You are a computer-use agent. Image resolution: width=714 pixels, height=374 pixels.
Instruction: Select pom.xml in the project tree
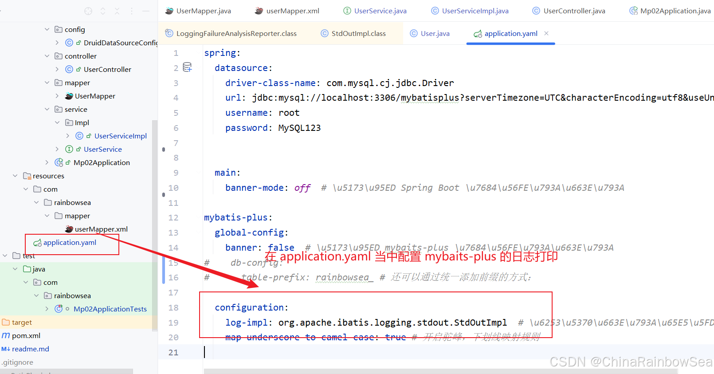pos(26,335)
